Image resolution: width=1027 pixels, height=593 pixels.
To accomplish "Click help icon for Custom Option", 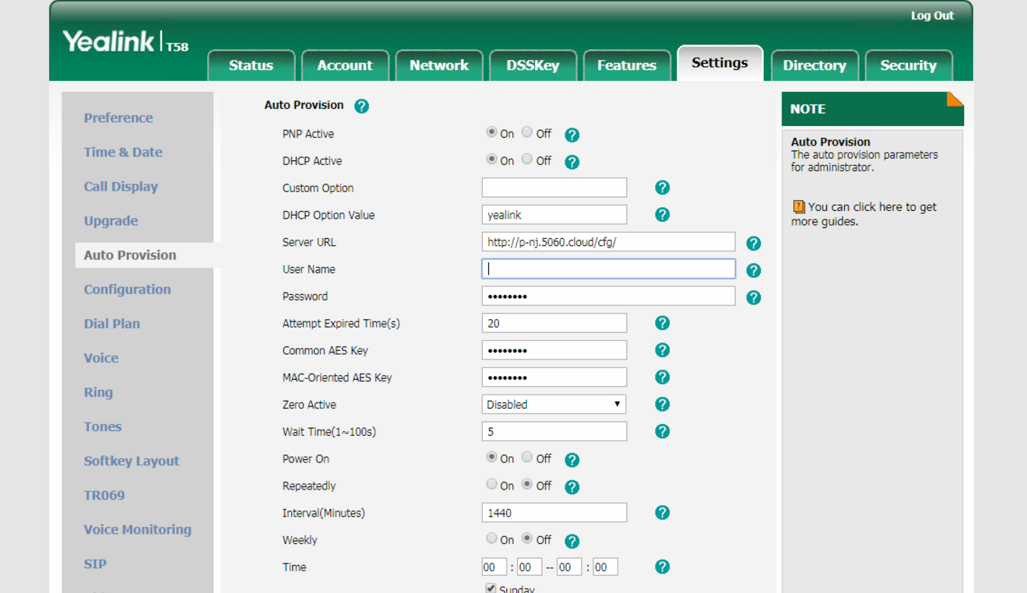I will pyautogui.click(x=663, y=188).
